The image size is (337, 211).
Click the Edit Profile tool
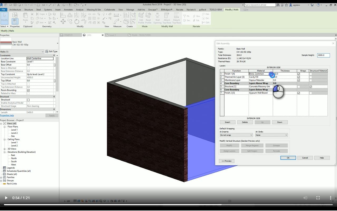point(141,18)
